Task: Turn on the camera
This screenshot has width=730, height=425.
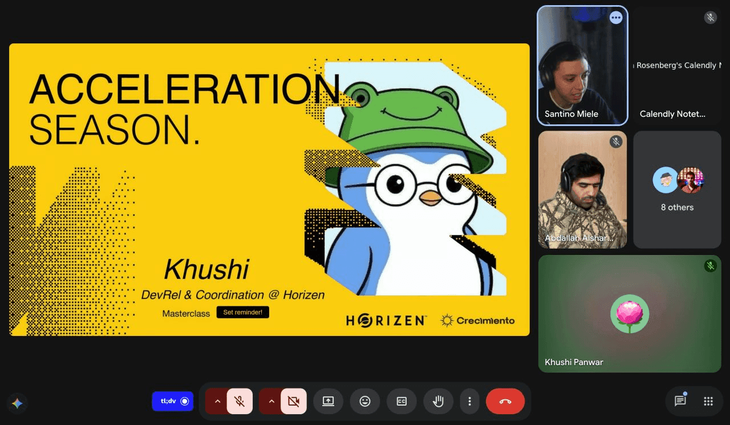Action: 294,401
